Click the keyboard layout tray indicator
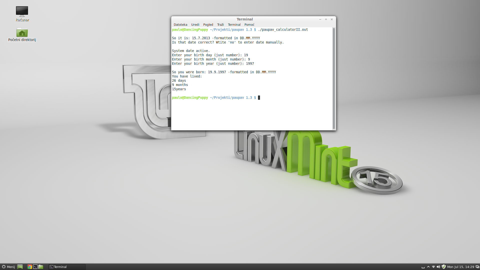The height and width of the screenshot is (270, 480). click(423, 267)
